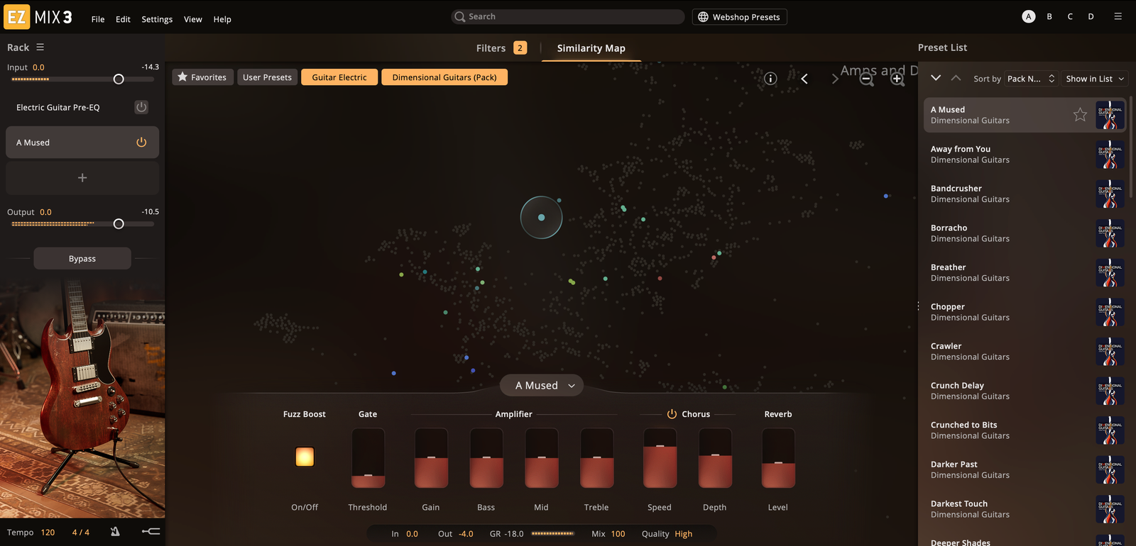Toggle power for Electric Guitar Pre-EQ
1136x546 pixels.
pos(141,107)
